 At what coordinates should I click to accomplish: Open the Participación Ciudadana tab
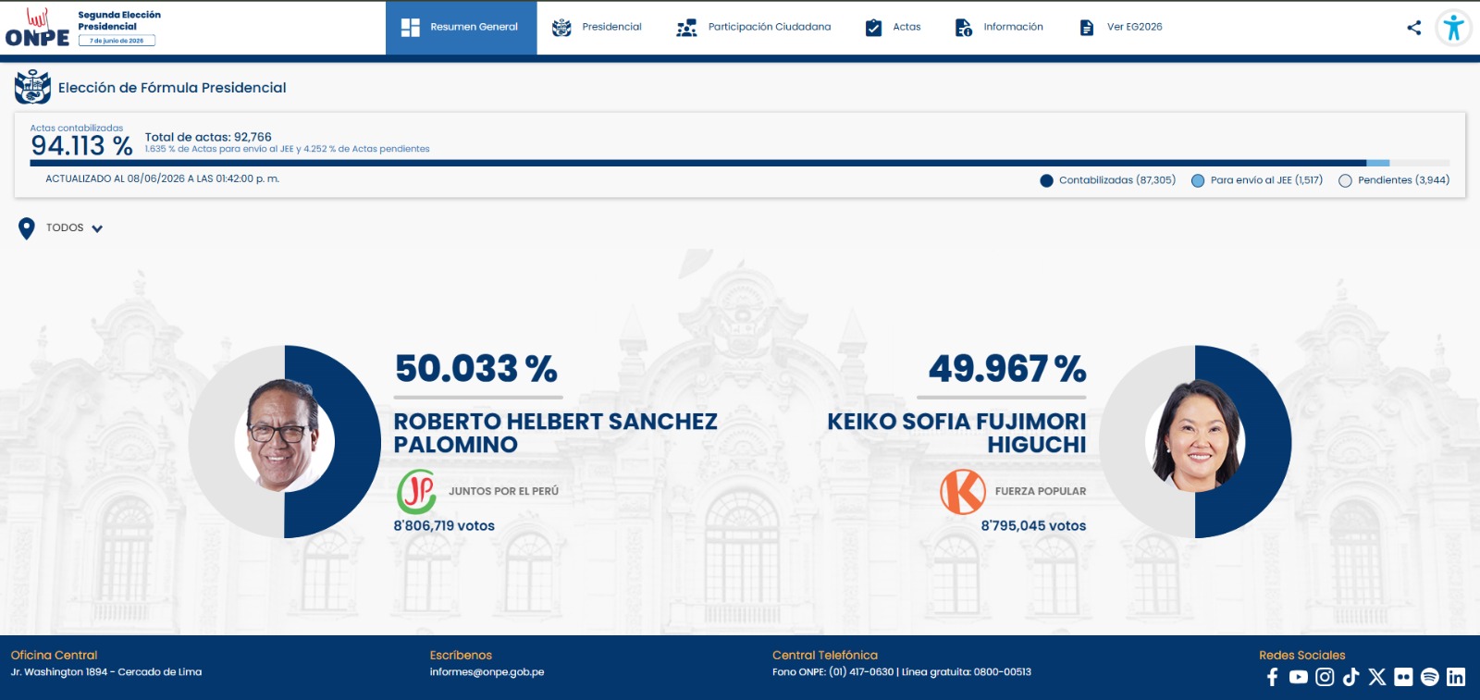coord(754,28)
